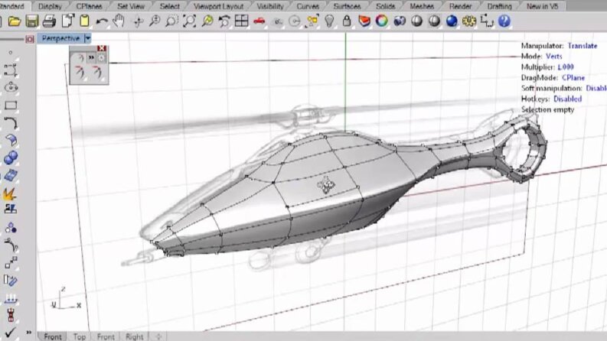Select the Polyline tool in left sidebar

coord(11,70)
